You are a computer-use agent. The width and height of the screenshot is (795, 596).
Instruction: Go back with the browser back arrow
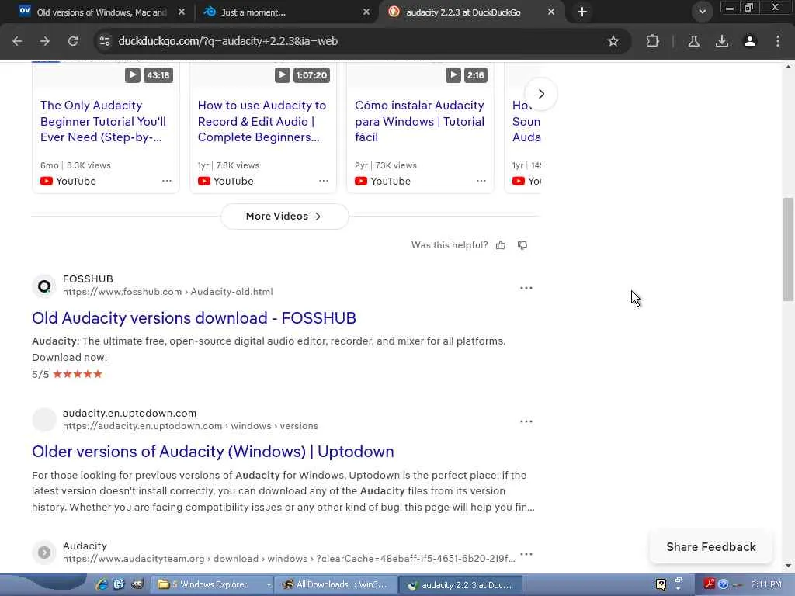[x=17, y=41]
